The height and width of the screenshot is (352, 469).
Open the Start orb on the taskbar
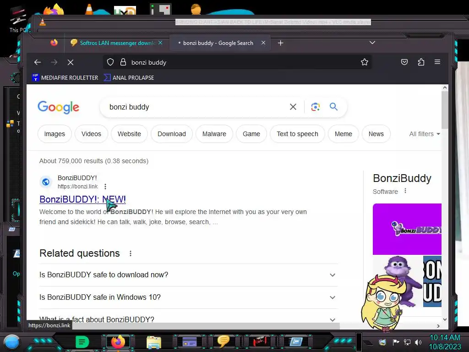[x=12, y=342]
